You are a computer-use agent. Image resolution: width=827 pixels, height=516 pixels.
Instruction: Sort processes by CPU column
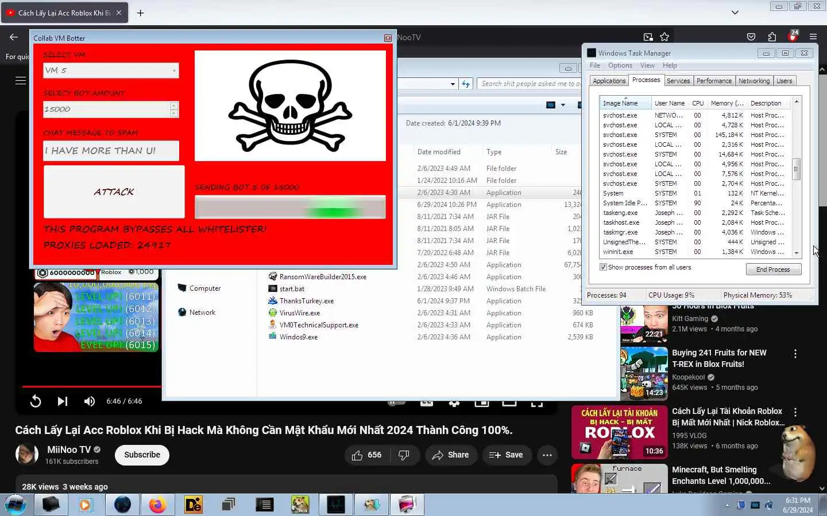point(698,103)
